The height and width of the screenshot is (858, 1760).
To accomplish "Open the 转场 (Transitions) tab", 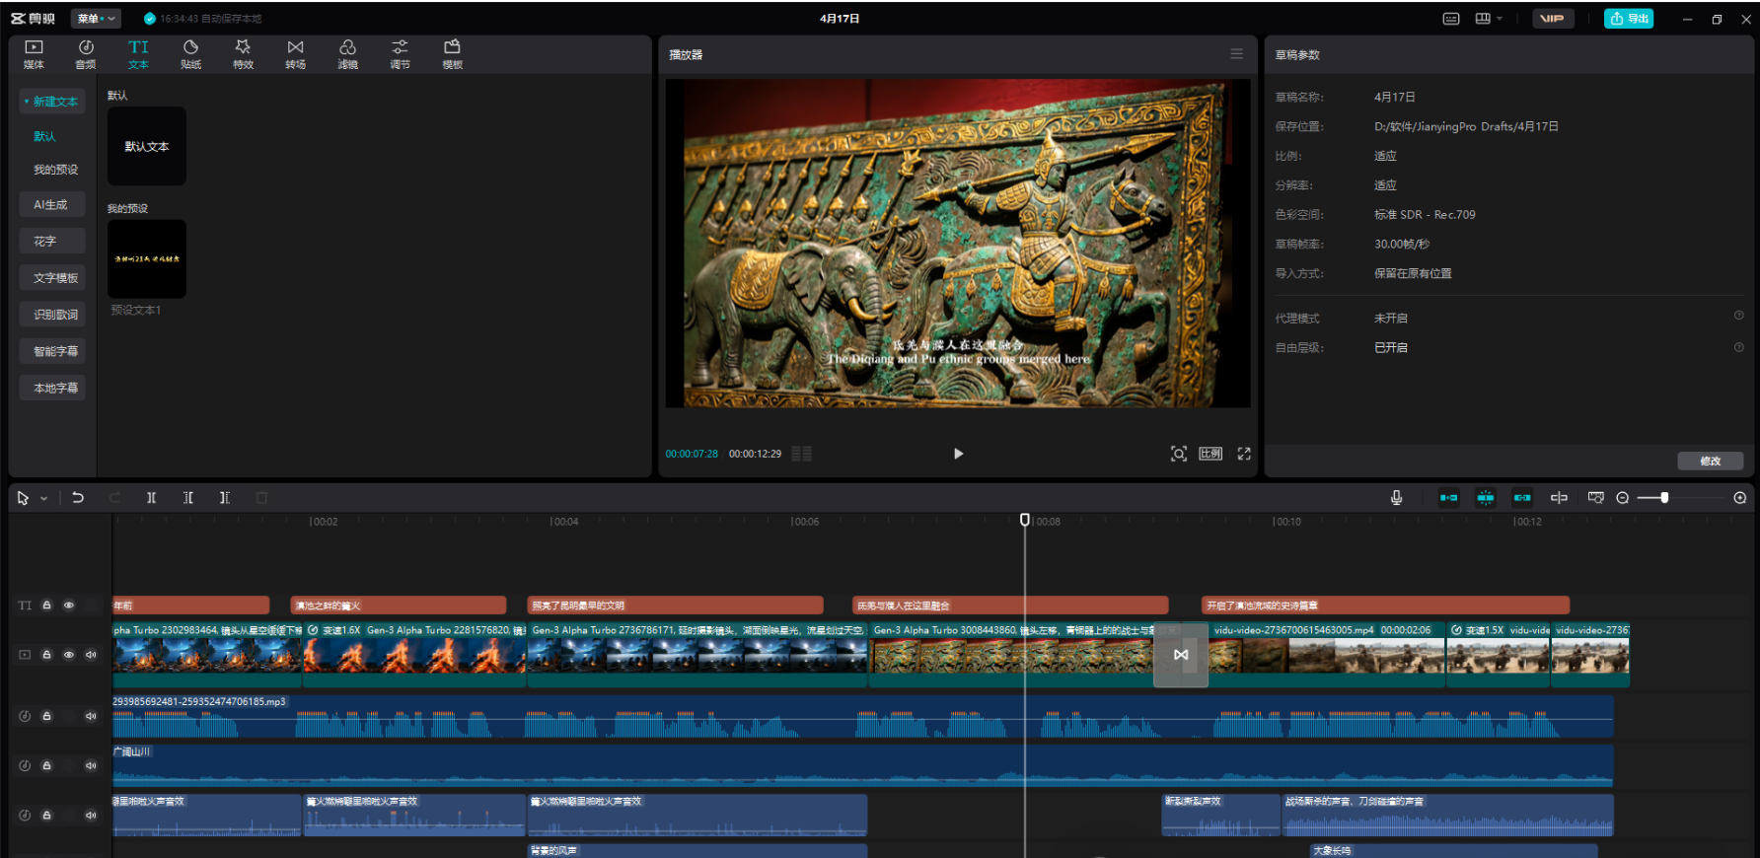I will pos(295,54).
